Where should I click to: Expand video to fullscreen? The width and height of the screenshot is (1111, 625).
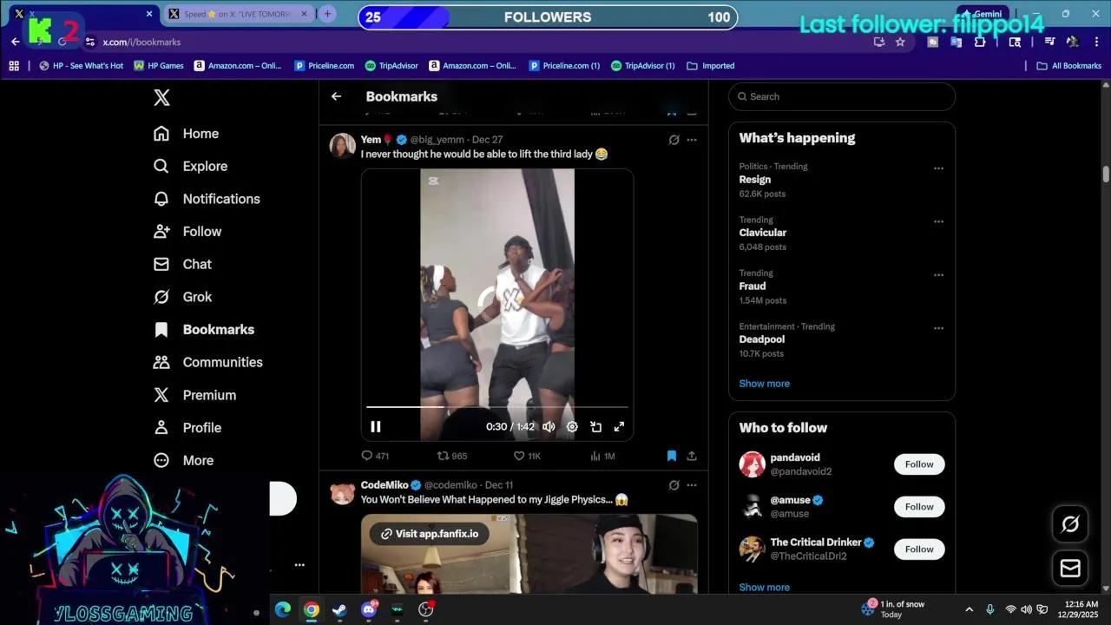pyautogui.click(x=619, y=426)
